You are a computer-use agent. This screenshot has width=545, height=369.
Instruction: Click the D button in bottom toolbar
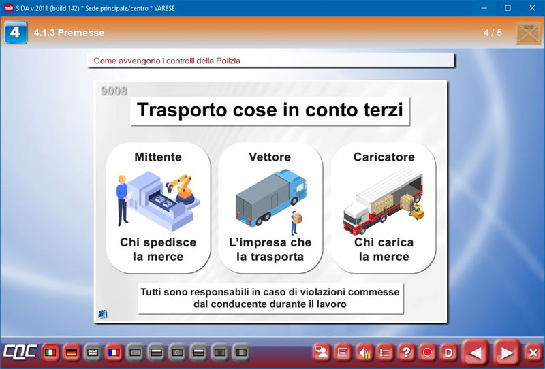click(448, 353)
